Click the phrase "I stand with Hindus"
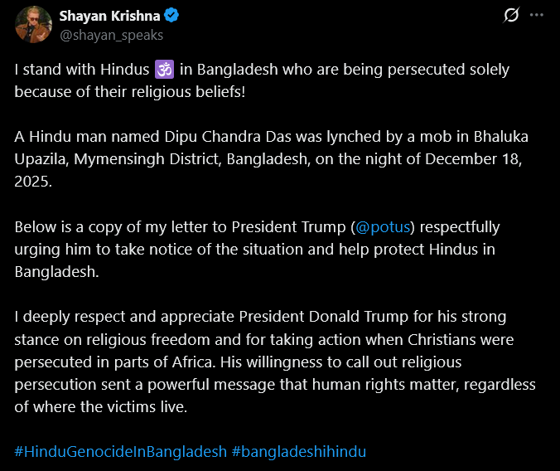The image size is (560, 471). point(81,69)
